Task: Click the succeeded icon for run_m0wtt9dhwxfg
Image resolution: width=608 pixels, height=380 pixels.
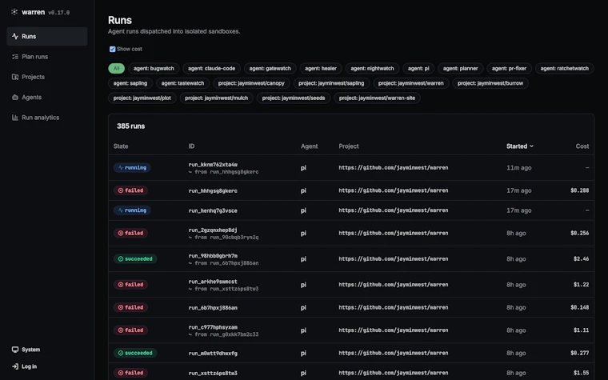Action: point(121,353)
